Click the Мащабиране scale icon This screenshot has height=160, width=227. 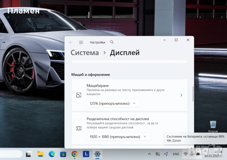point(79,95)
